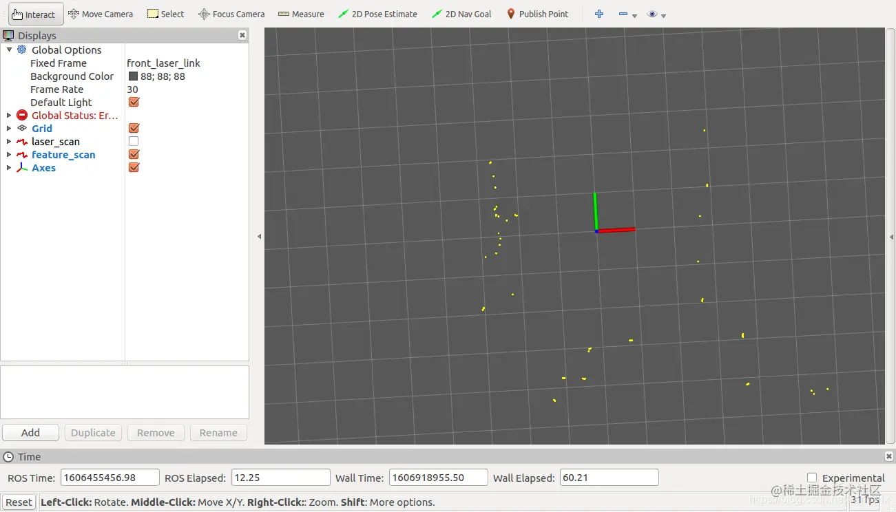This screenshot has width=896, height=512.
Task: Click the Remove button
Action: coord(156,432)
